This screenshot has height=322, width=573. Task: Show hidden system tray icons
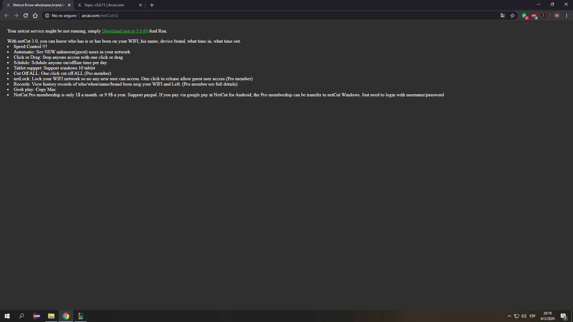tap(509, 316)
